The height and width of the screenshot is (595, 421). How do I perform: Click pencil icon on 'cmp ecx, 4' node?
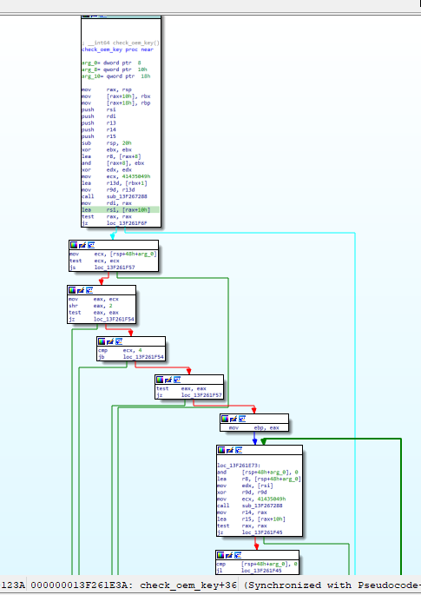110,341
